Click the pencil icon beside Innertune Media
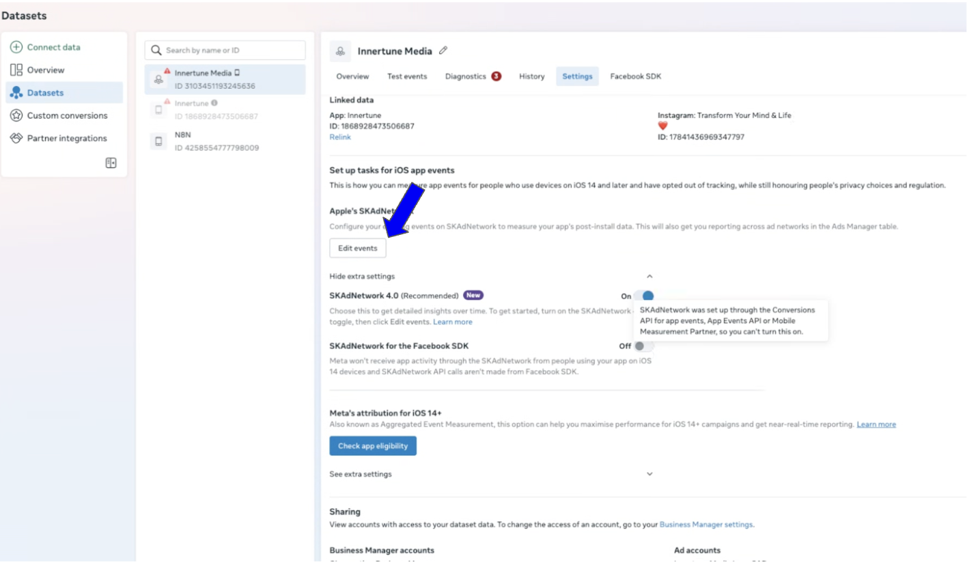Image resolution: width=967 pixels, height=571 pixels. click(x=443, y=51)
